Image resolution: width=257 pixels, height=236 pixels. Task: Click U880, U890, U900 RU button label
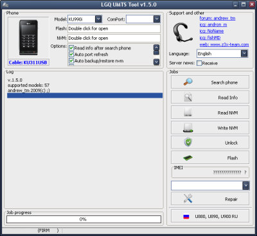point(217,217)
